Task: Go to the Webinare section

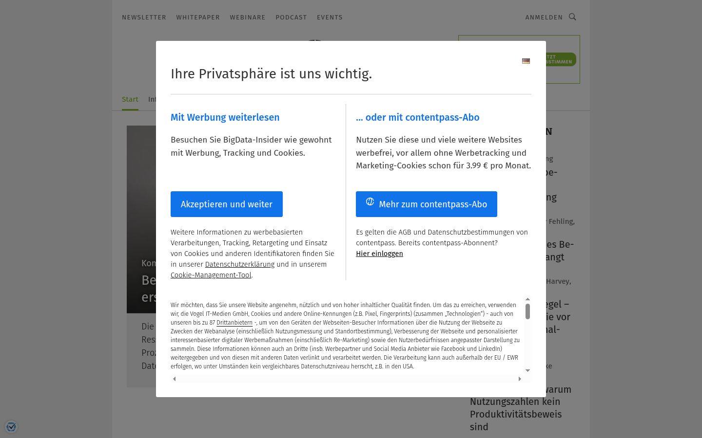Action: tap(248, 17)
